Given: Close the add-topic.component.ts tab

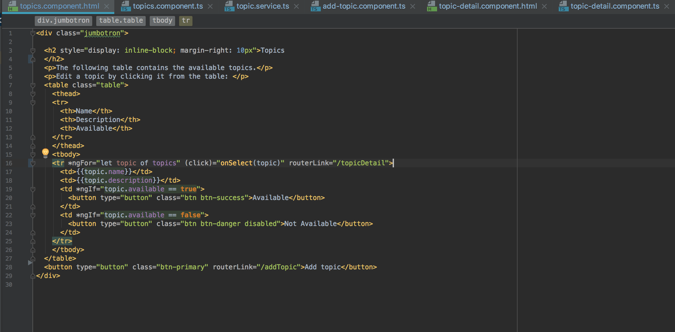Looking at the screenshot, I should (x=413, y=6).
